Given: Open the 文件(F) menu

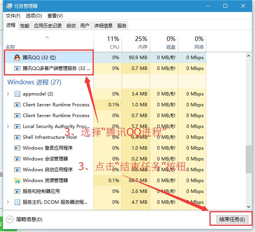Looking at the screenshot, I should 13,16.
